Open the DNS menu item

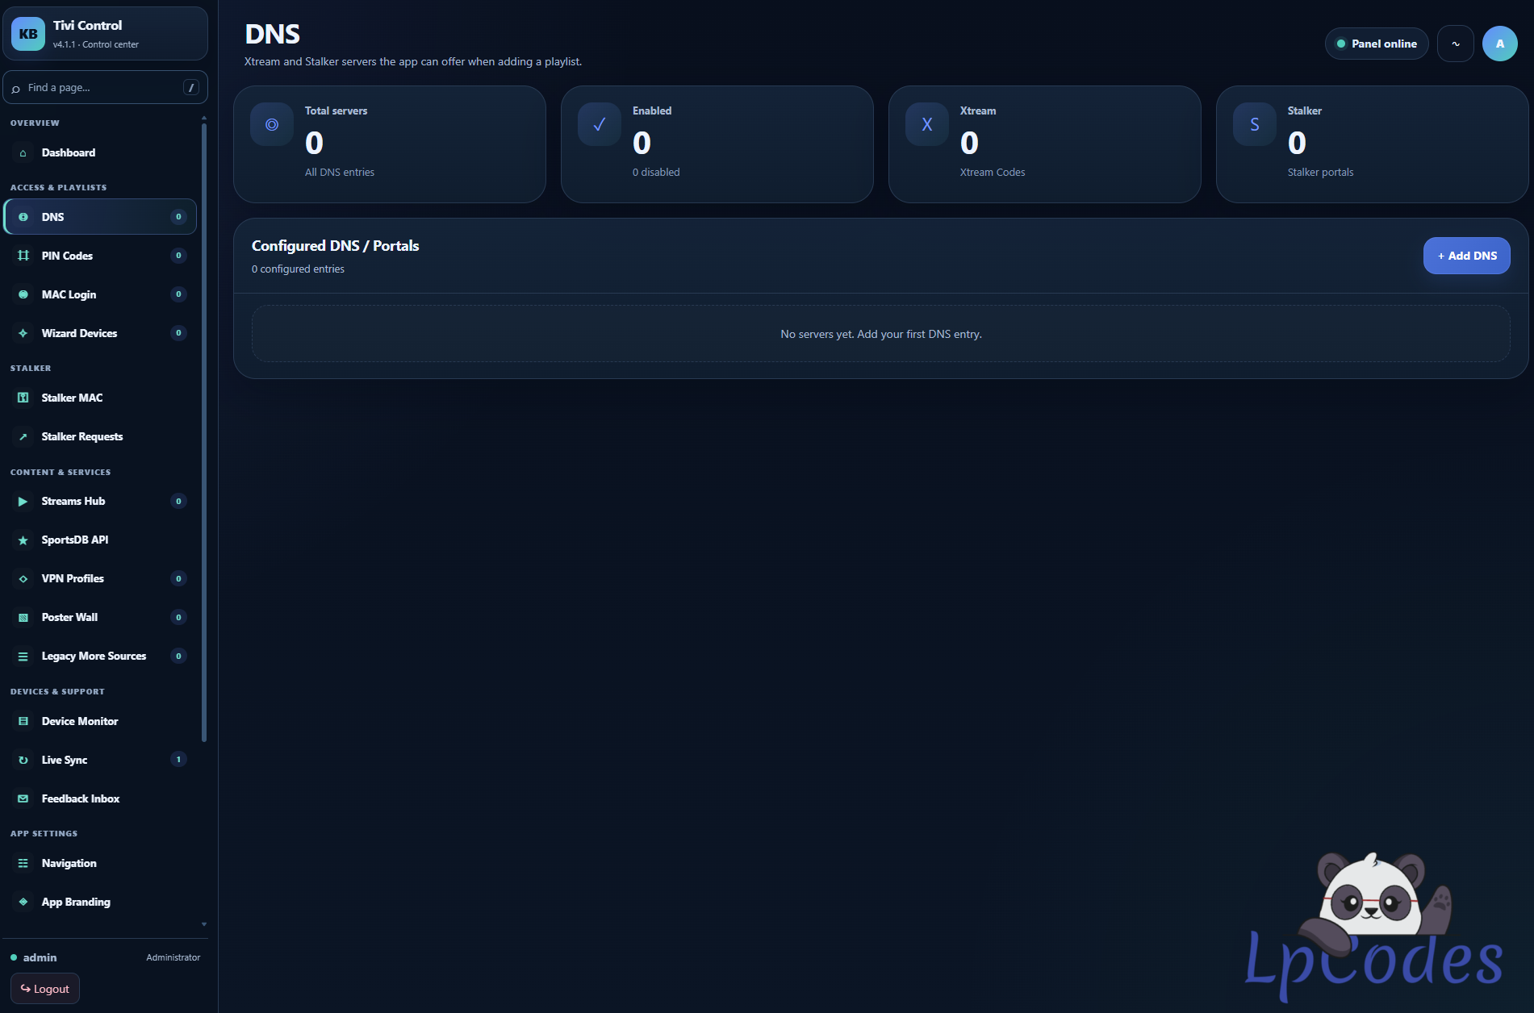(100, 217)
